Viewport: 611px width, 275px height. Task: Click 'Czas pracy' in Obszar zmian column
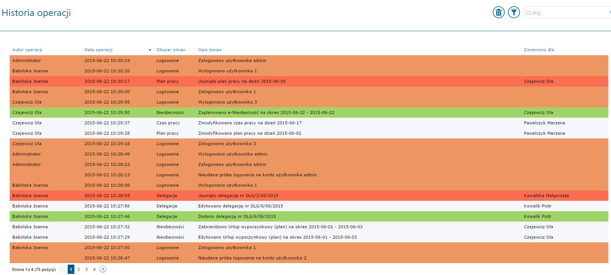168,123
